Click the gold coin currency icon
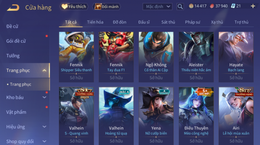The image size is (260, 145). pos(191,6)
